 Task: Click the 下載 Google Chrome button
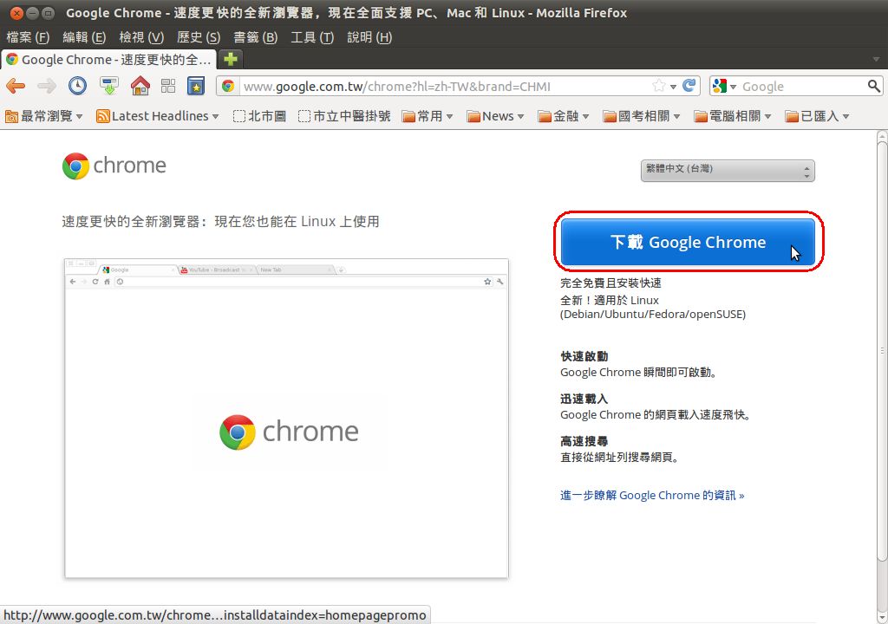click(x=688, y=242)
